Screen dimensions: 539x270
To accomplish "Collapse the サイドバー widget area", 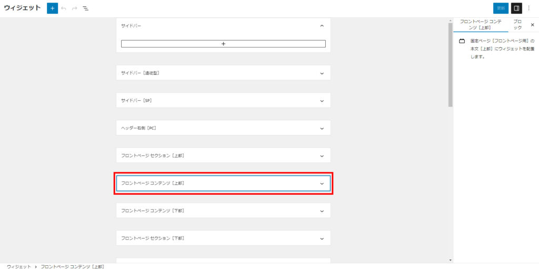I will (x=322, y=26).
